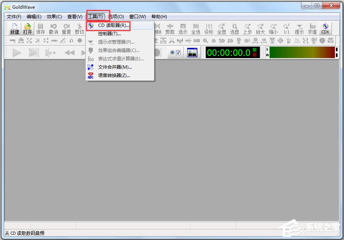
Task: Click the 放大 (Zoom in) icon
Action: [x=261, y=29]
